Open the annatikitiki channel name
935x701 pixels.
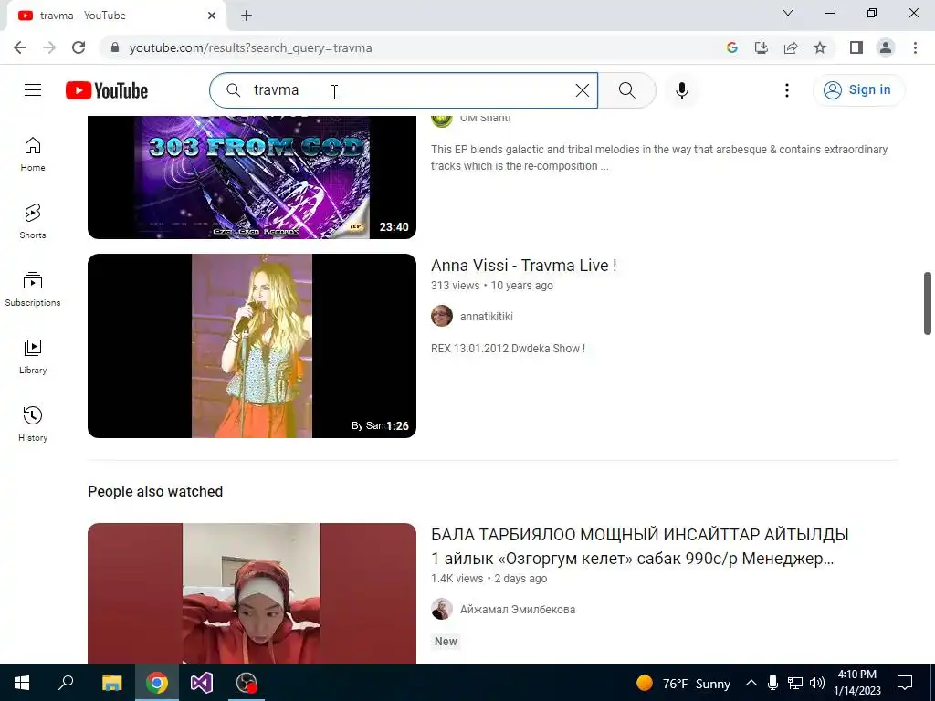(486, 317)
